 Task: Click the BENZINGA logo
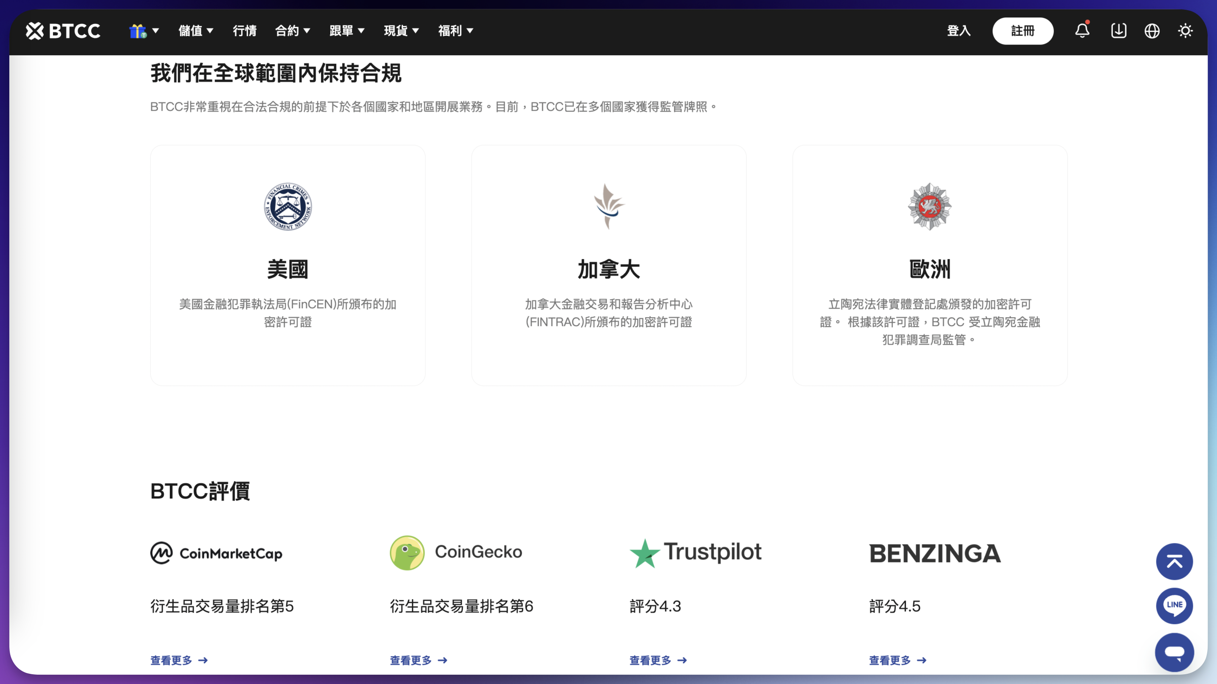tap(935, 553)
